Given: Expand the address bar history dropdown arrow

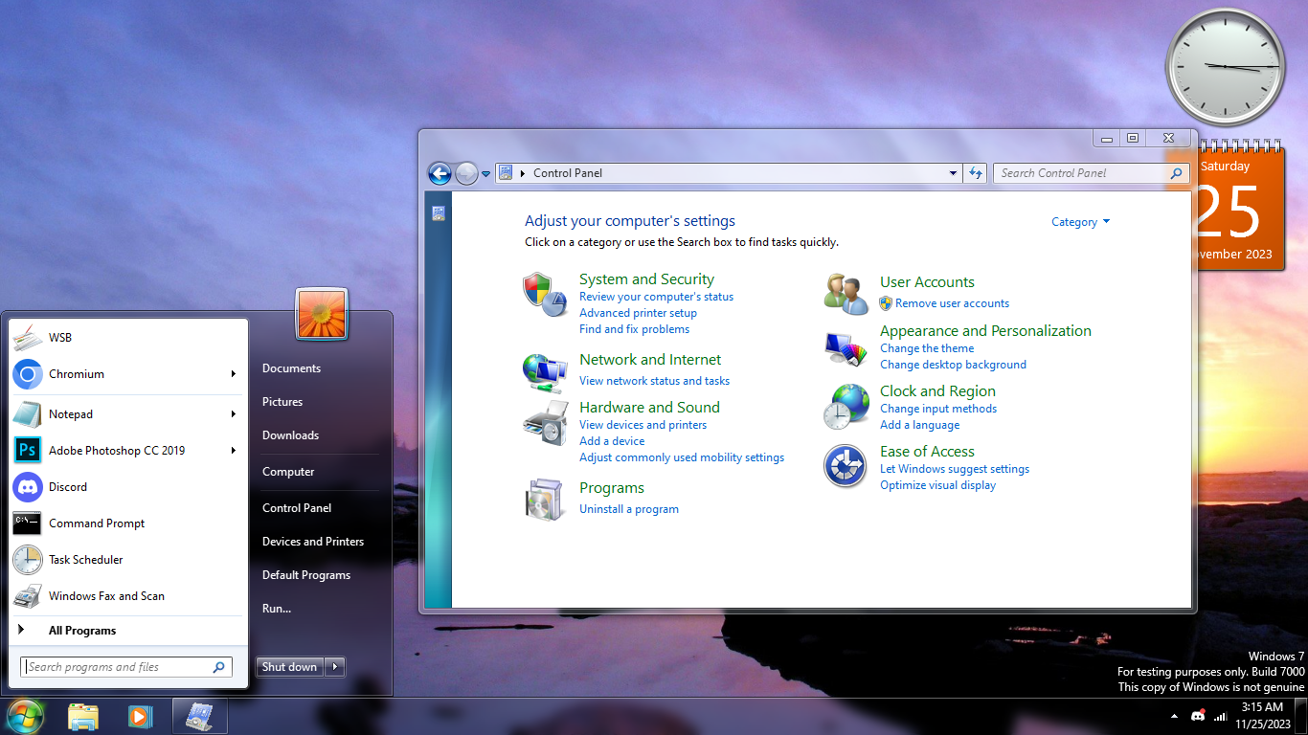Looking at the screenshot, I should 953,173.
